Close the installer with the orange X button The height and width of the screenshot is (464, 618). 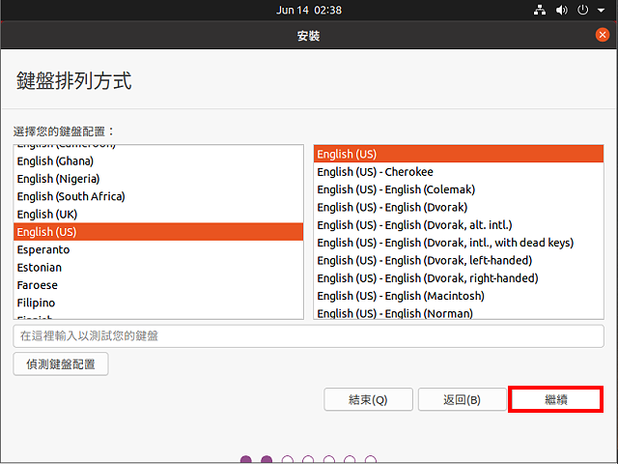[x=603, y=35]
